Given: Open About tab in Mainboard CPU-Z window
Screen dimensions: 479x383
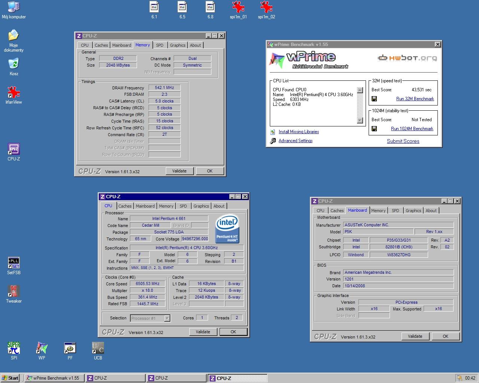Looking at the screenshot, I should tap(431, 211).
